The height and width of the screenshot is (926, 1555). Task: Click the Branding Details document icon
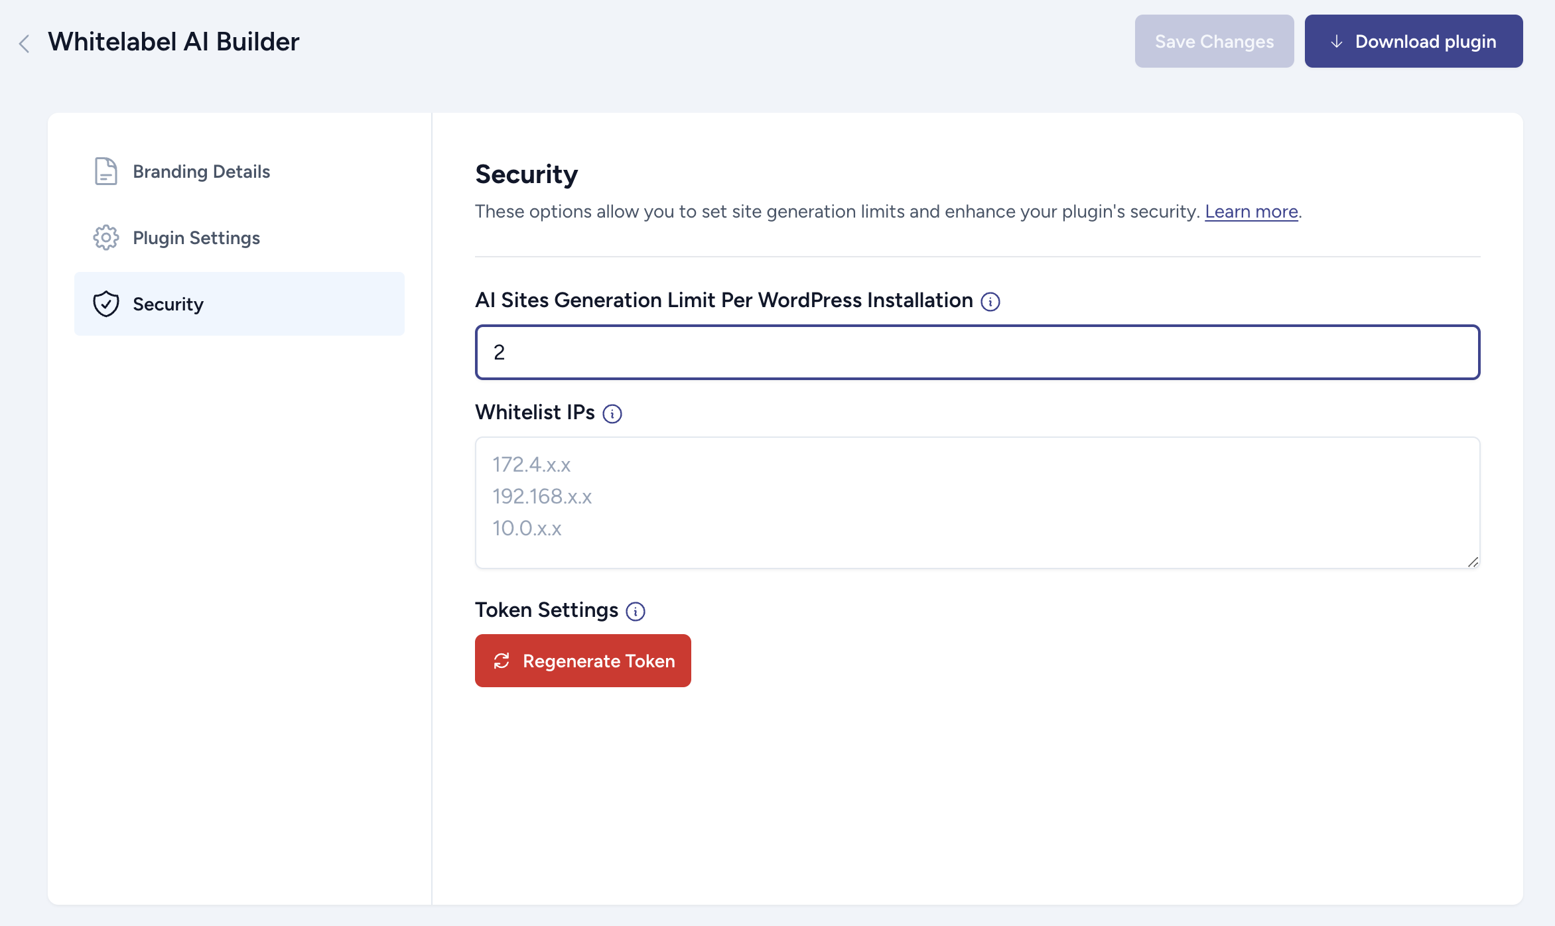pyautogui.click(x=105, y=171)
